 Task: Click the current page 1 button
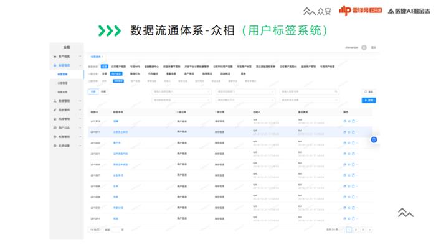pyautogui.click(x=349, y=229)
